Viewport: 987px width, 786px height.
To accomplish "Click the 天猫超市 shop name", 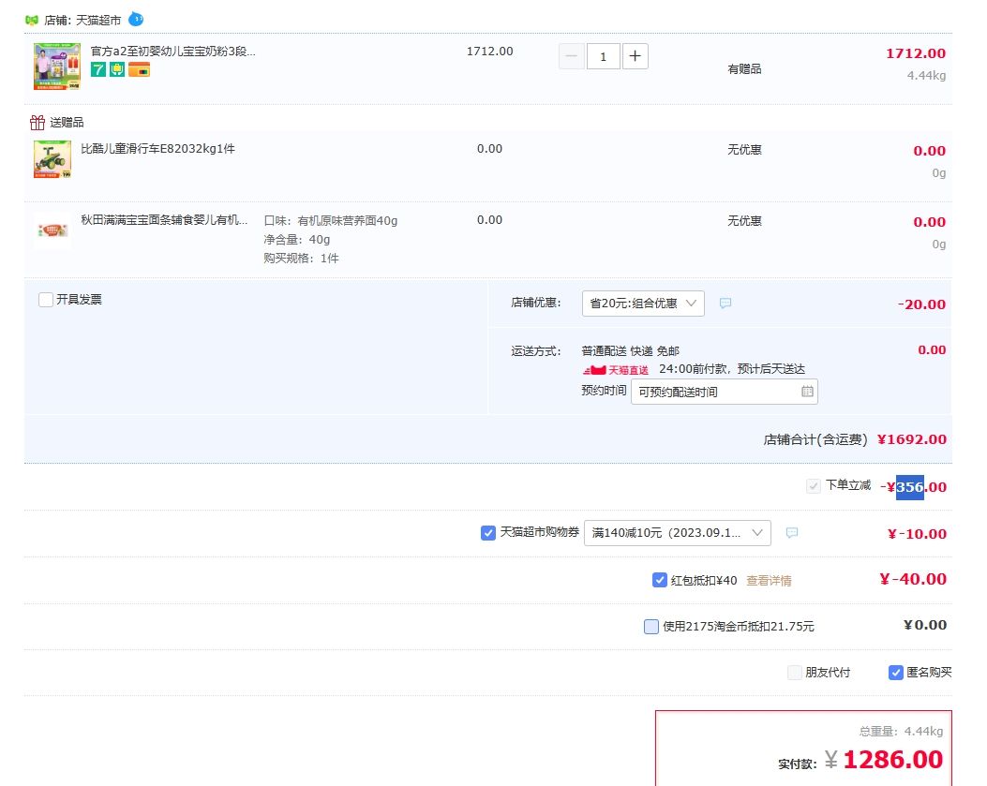I will (x=98, y=20).
